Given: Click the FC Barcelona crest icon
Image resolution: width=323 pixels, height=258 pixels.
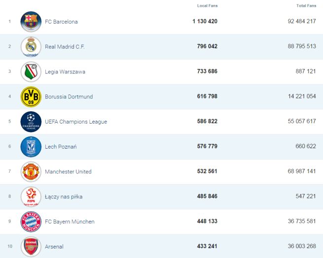Looking at the screenshot, I should (x=31, y=22).
